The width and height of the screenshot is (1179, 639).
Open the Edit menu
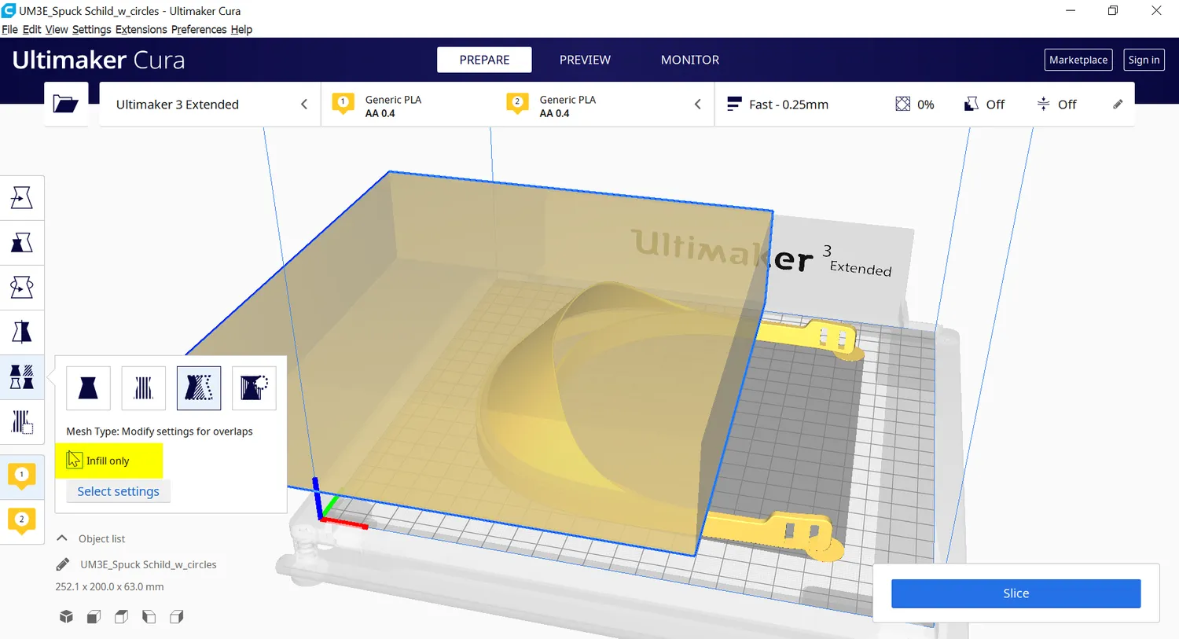tap(31, 29)
